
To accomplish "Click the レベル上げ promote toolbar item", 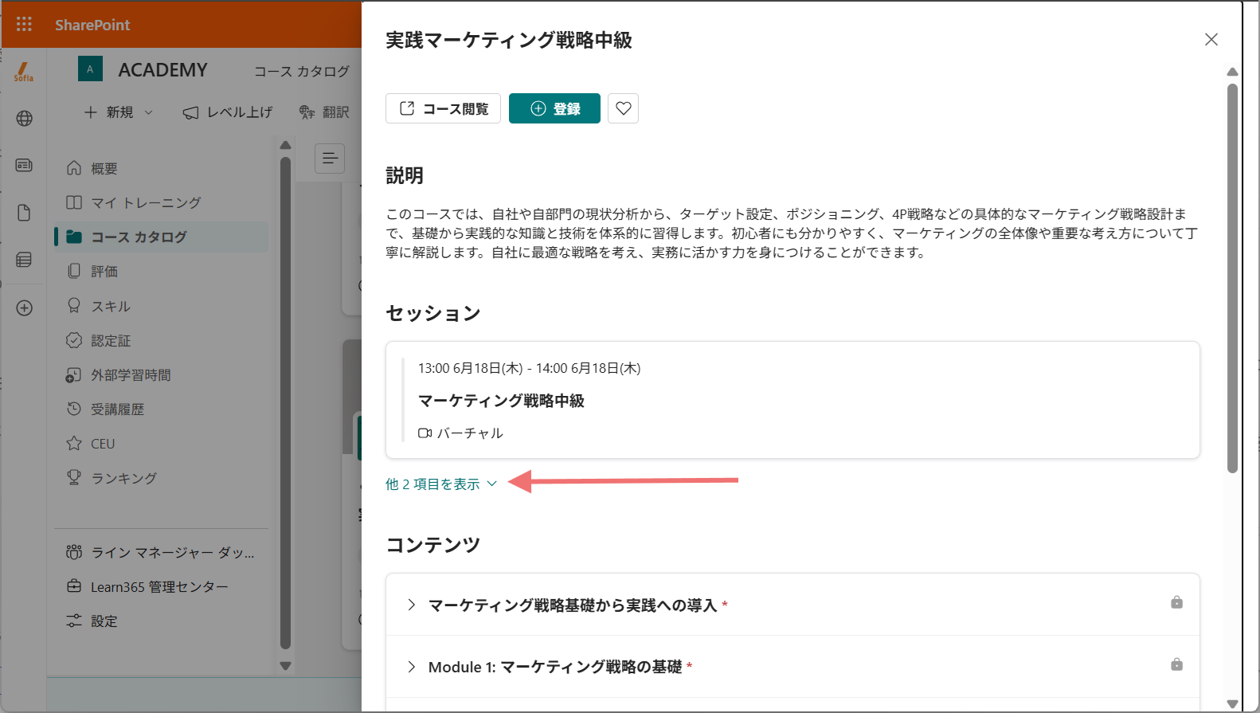I will 228,112.
